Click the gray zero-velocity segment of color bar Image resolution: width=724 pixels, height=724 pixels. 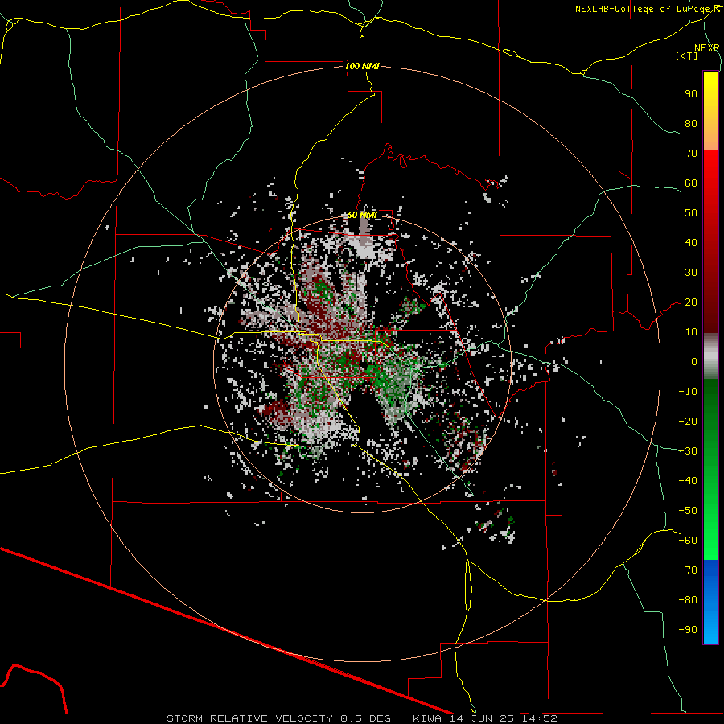(x=710, y=356)
